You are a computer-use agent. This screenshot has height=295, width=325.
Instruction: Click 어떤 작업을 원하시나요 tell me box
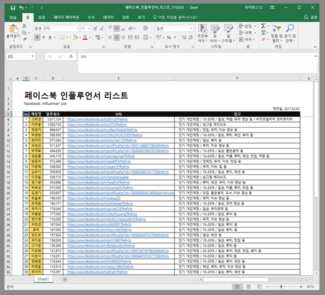[x=175, y=17]
